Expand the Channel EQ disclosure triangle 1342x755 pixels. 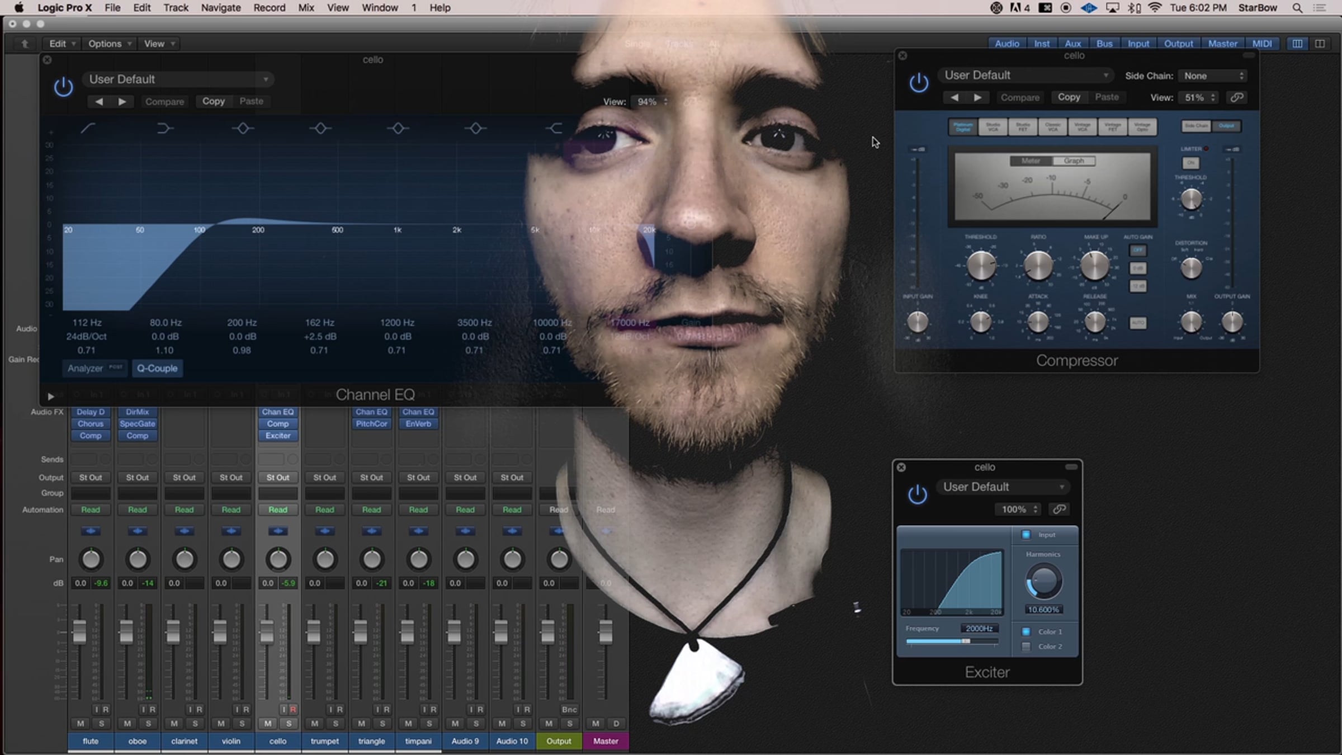51,397
